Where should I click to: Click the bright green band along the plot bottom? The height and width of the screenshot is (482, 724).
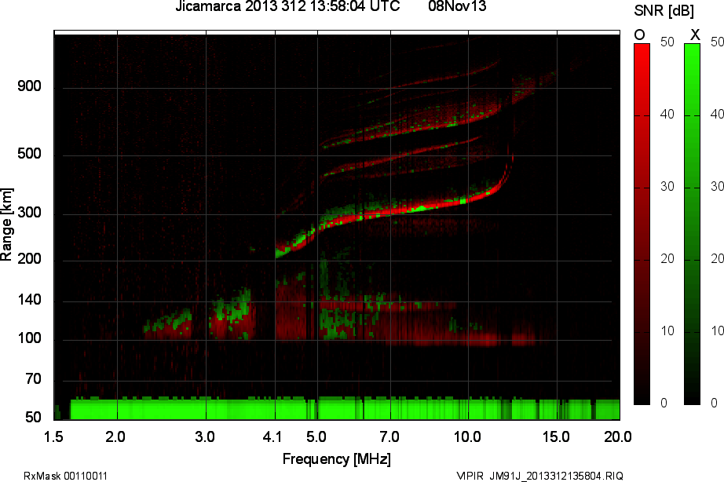click(x=345, y=410)
